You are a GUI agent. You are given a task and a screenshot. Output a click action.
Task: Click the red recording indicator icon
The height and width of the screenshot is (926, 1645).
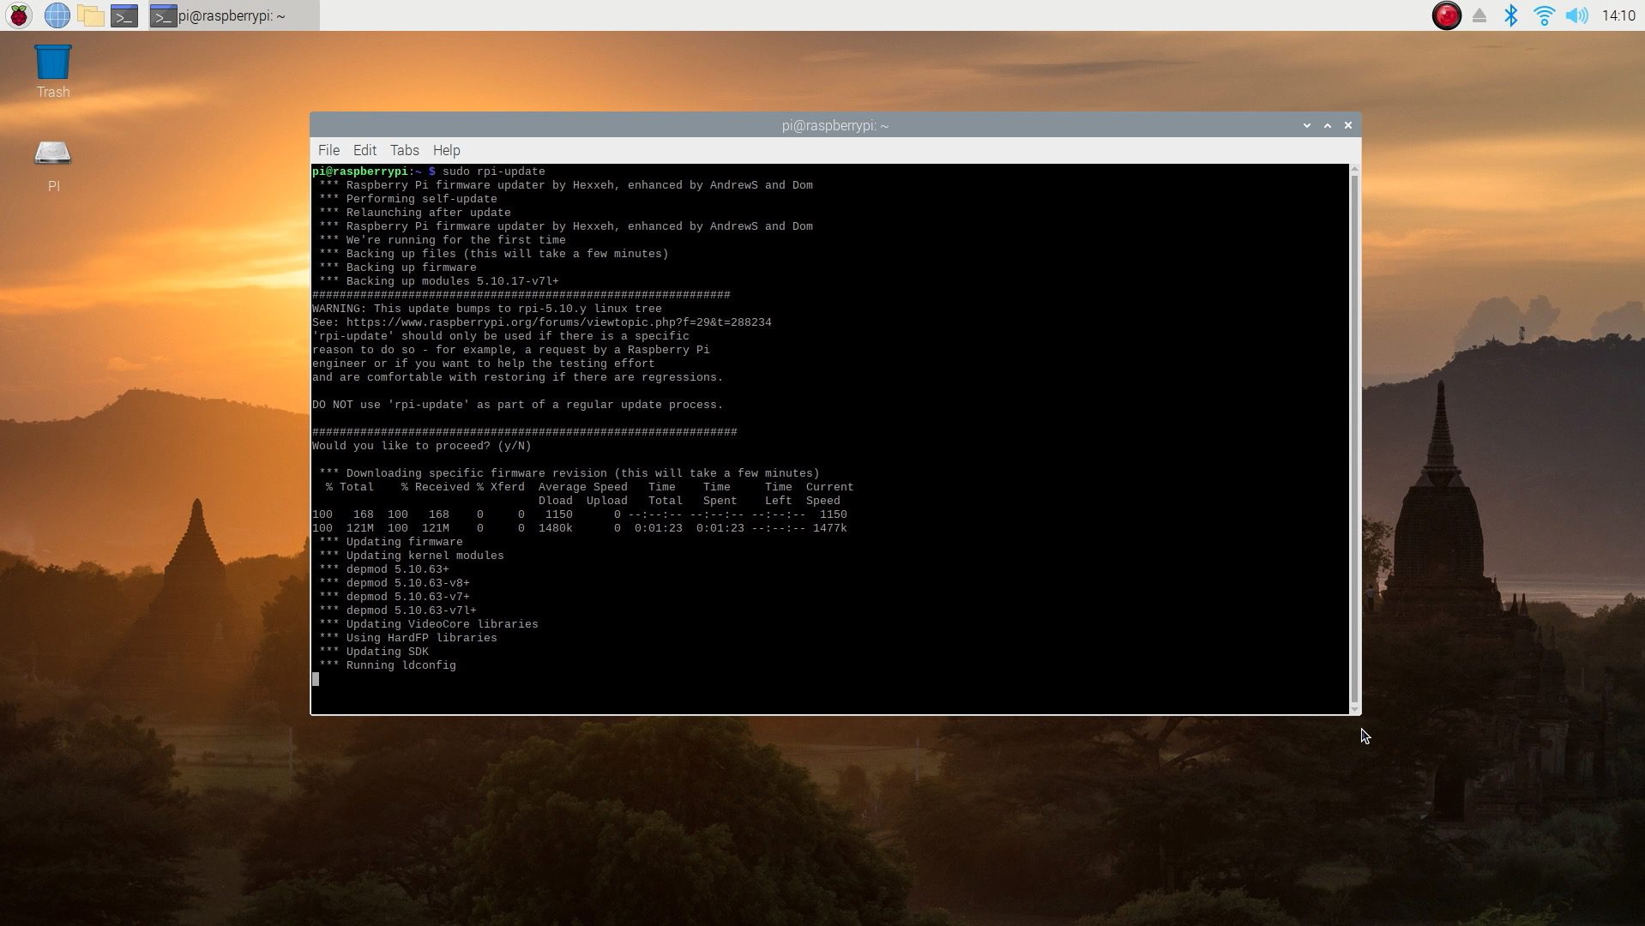tap(1446, 15)
